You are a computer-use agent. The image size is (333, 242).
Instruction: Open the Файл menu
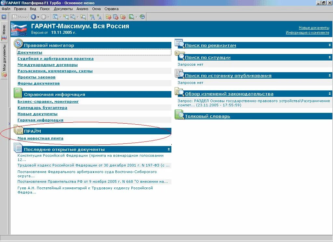6,9
